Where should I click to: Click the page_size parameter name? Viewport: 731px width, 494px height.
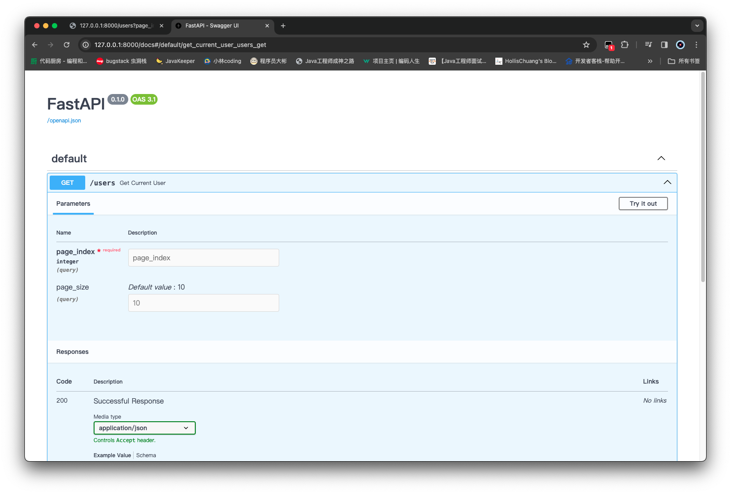pyautogui.click(x=73, y=287)
